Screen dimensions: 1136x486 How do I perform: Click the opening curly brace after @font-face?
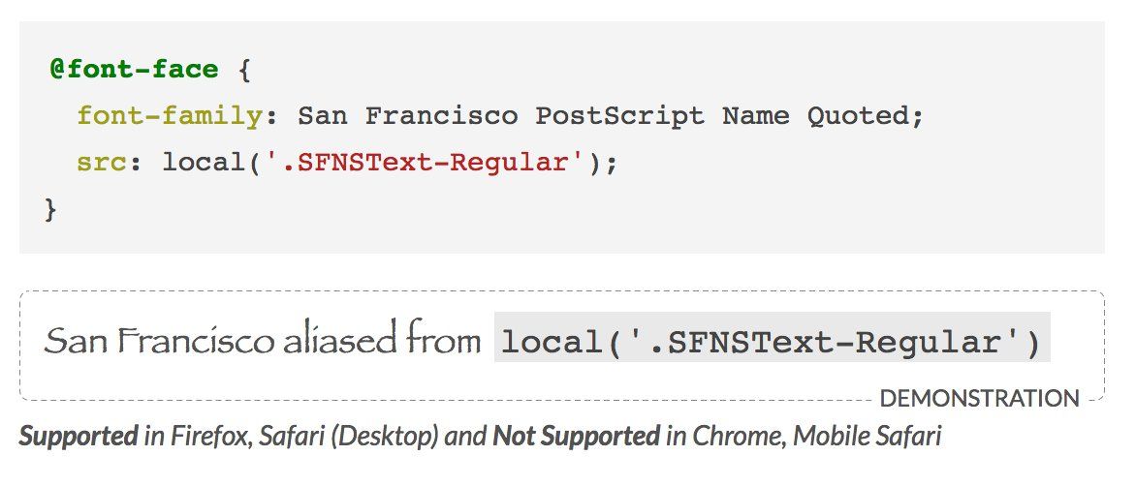coord(244,70)
